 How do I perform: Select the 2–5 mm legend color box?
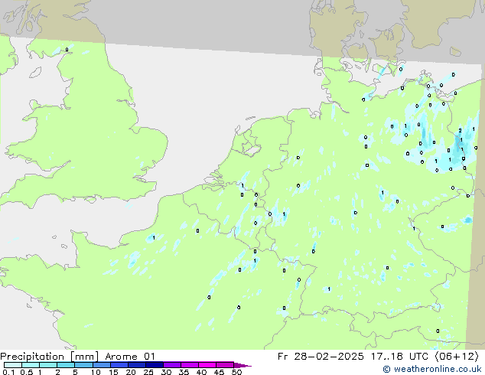point(66,365)
